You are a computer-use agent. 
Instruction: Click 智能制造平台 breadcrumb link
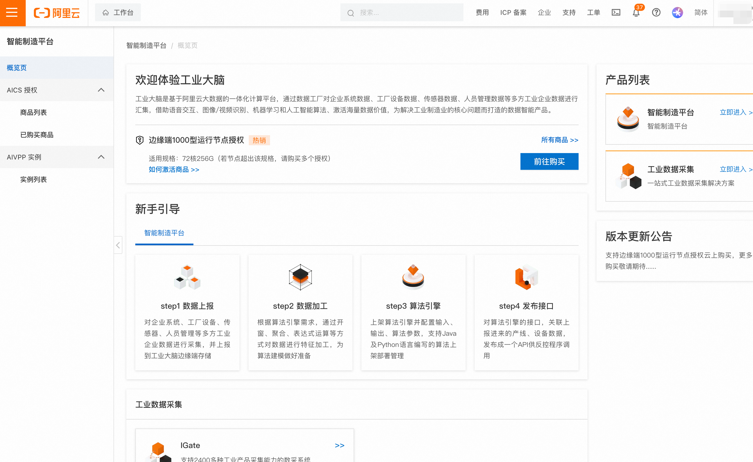click(x=146, y=46)
